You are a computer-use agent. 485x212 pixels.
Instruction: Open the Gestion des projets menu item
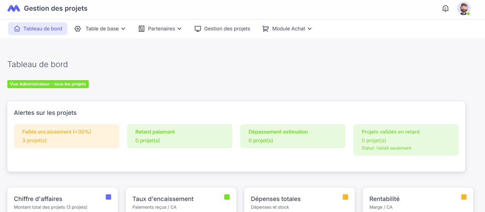227,29
